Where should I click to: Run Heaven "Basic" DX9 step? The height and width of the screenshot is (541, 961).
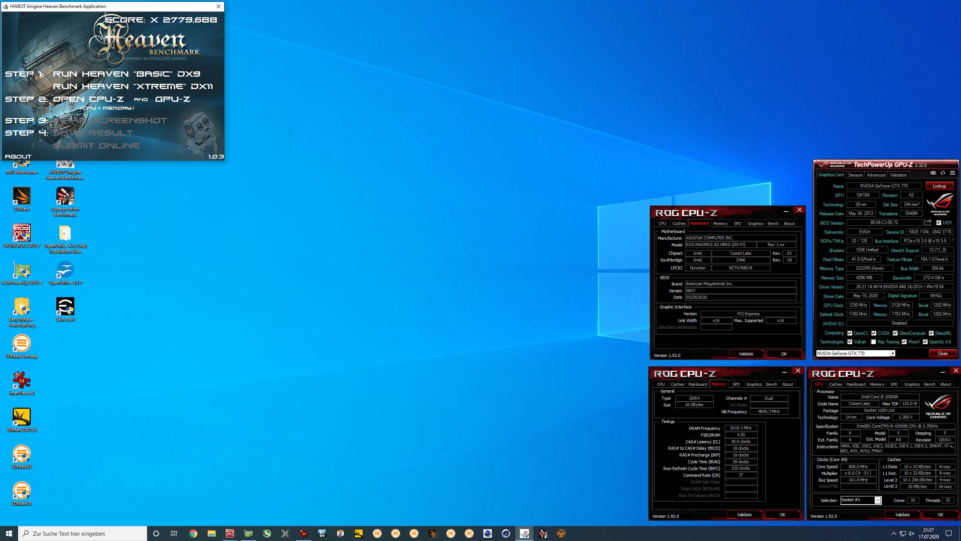127,74
